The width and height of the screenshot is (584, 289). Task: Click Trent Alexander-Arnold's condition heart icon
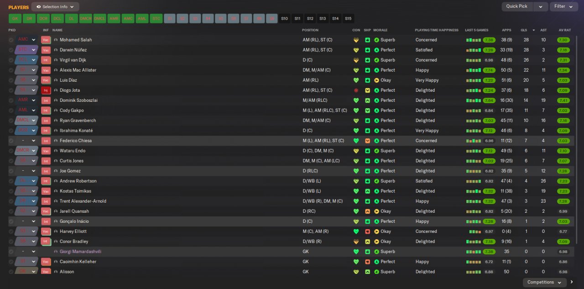(356, 201)
